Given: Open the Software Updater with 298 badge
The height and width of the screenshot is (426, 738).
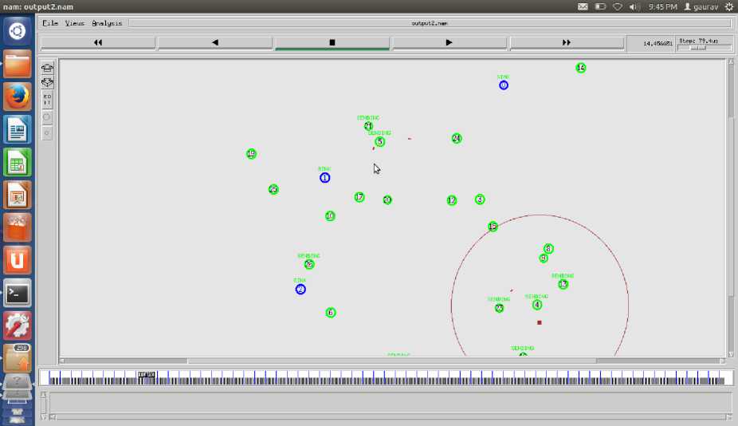Looking at the screenshot, I should (x=18, y=358).
